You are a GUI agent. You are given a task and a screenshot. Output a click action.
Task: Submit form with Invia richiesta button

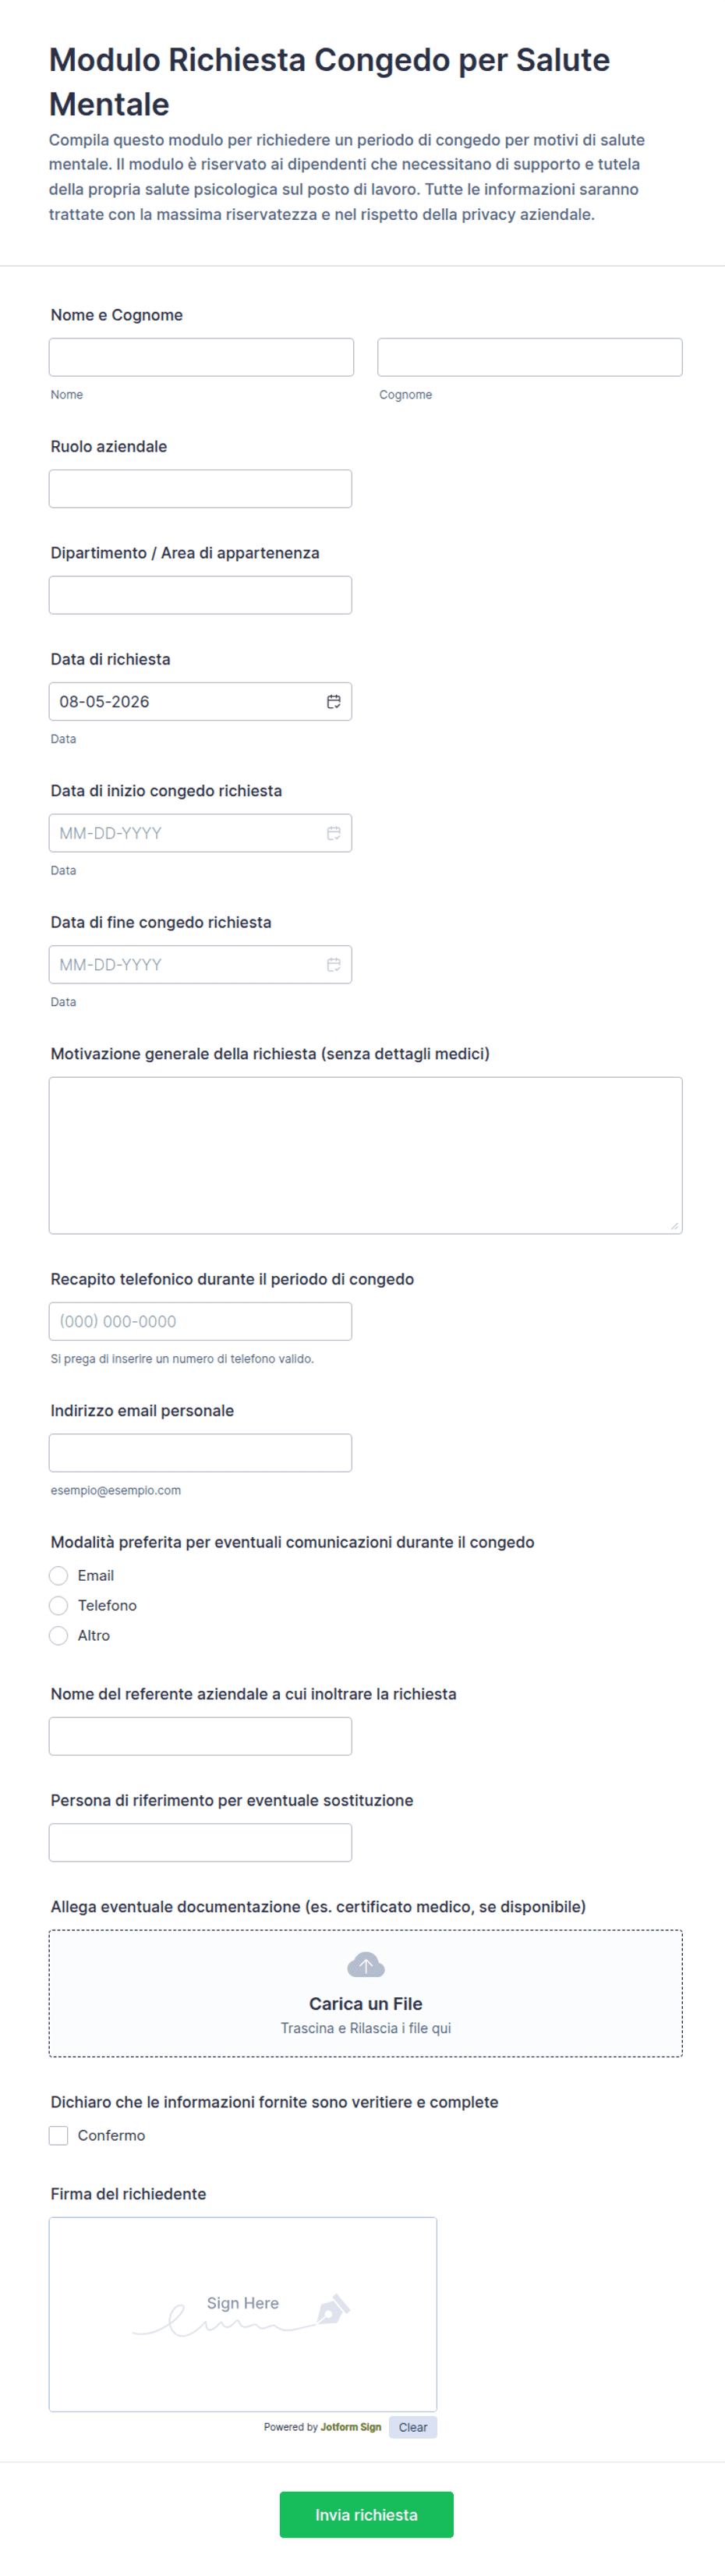(366, 2514)
